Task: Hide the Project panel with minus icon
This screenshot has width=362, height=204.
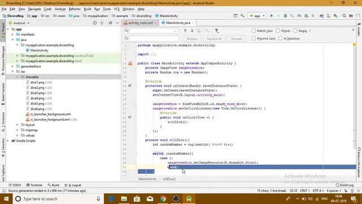Action: [x=117, y=23]
